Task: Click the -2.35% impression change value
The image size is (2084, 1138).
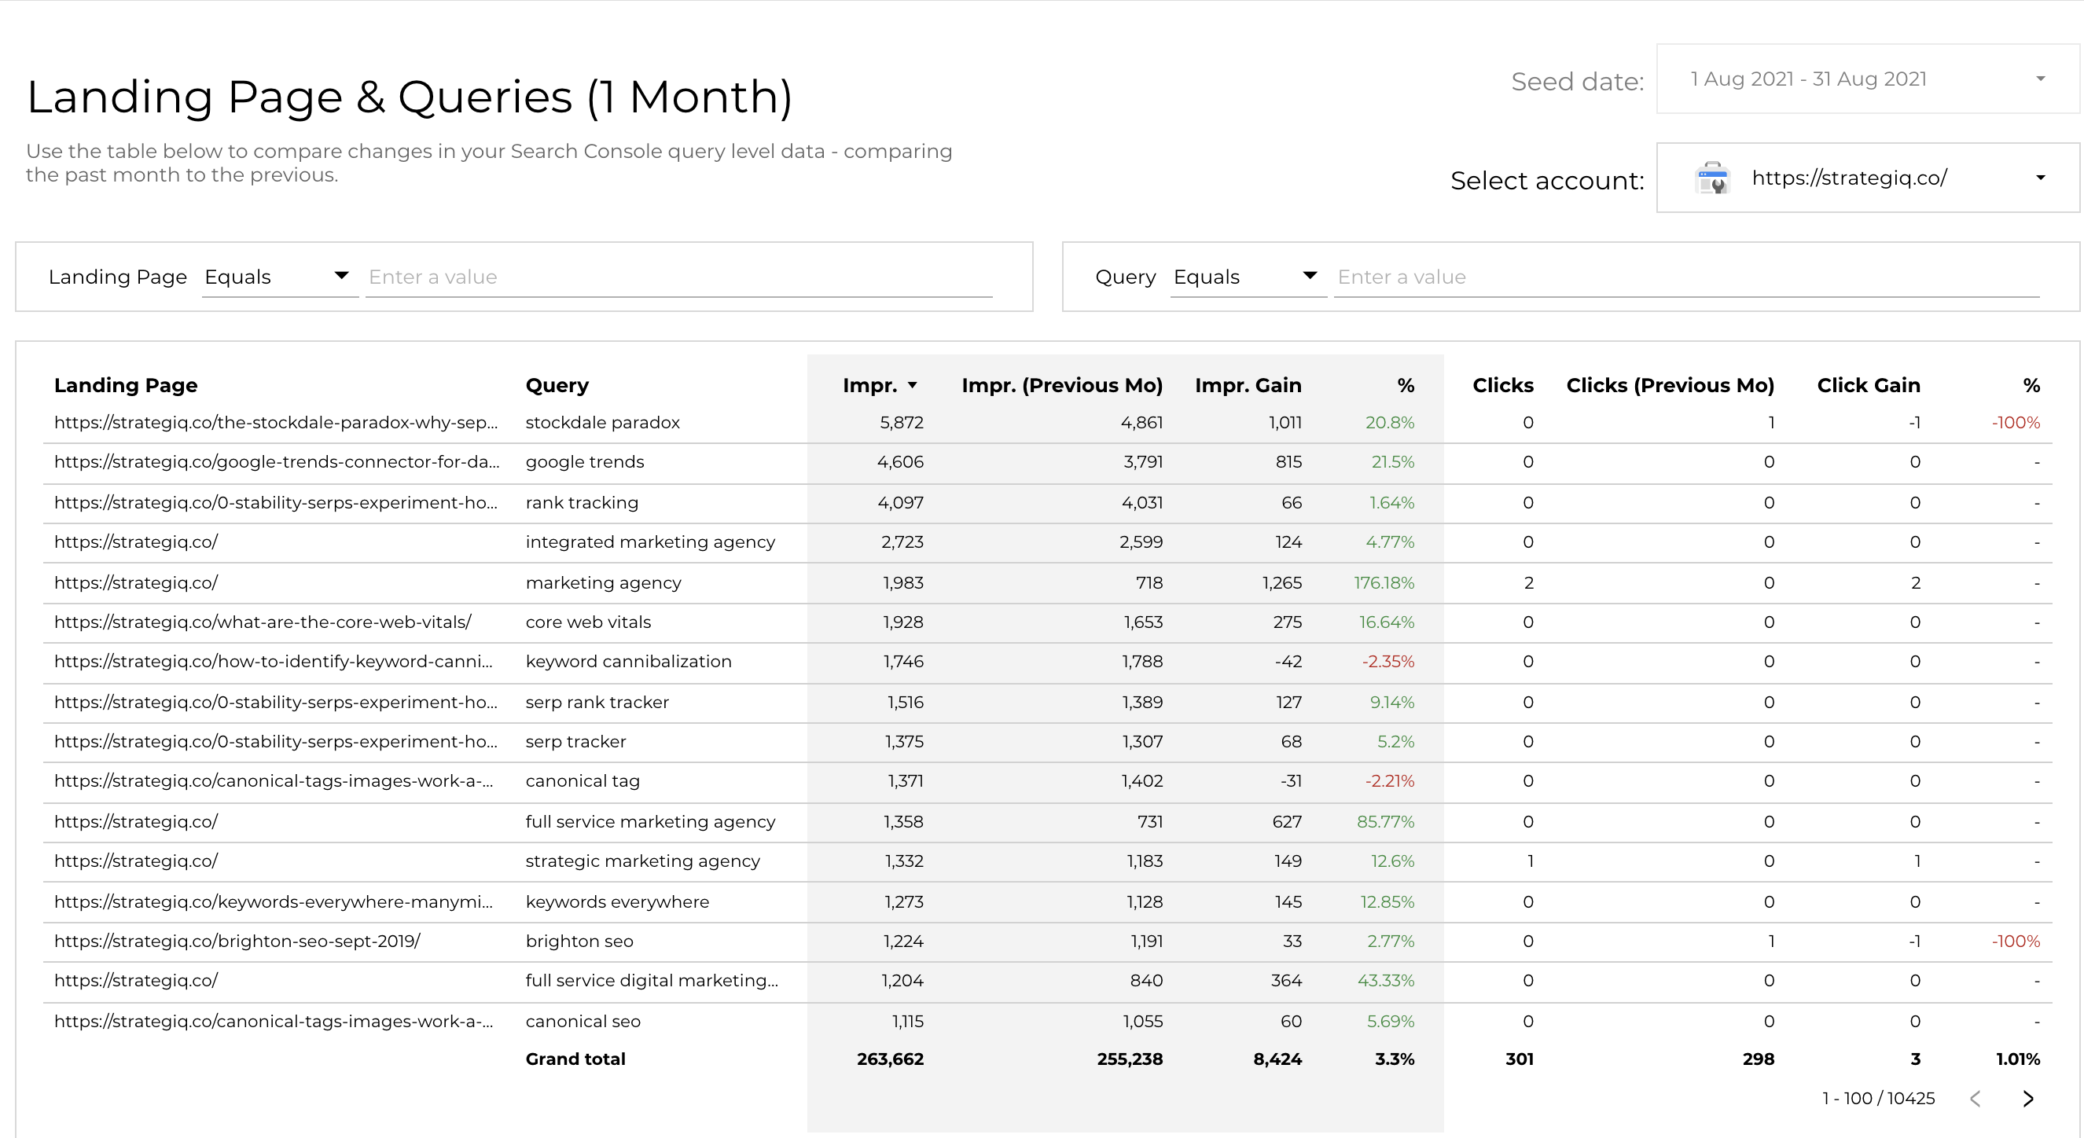Action: click(1388, 661)
